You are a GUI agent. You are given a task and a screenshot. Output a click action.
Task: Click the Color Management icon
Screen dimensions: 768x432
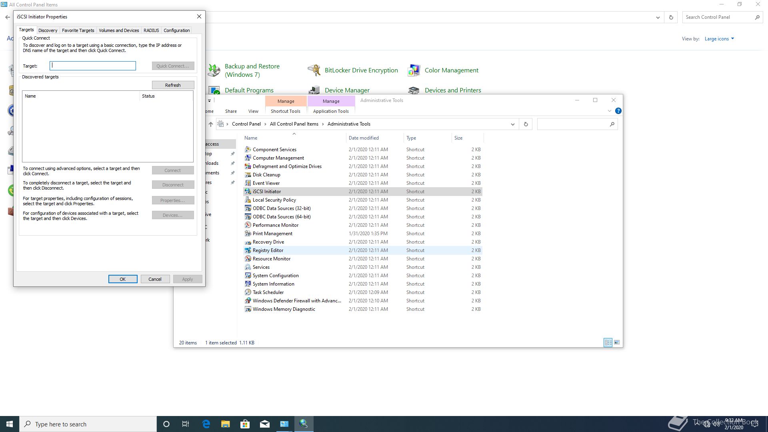[x=414, y=70]
